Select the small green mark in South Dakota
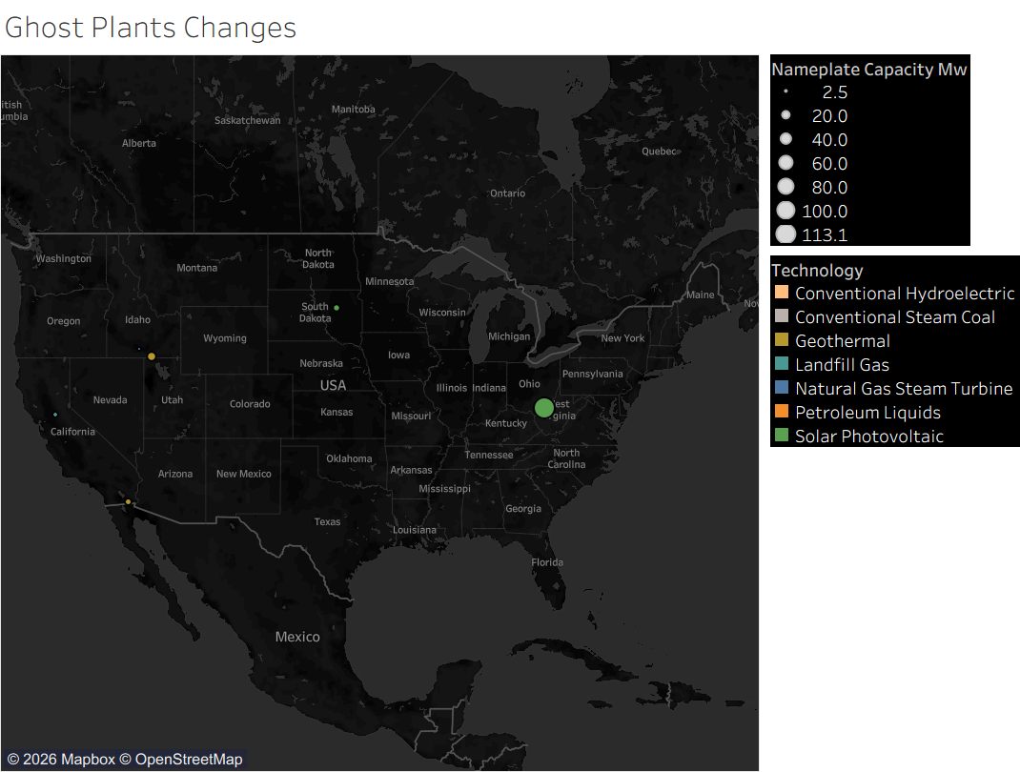1020x772 pixels. (x=337, y=307)
